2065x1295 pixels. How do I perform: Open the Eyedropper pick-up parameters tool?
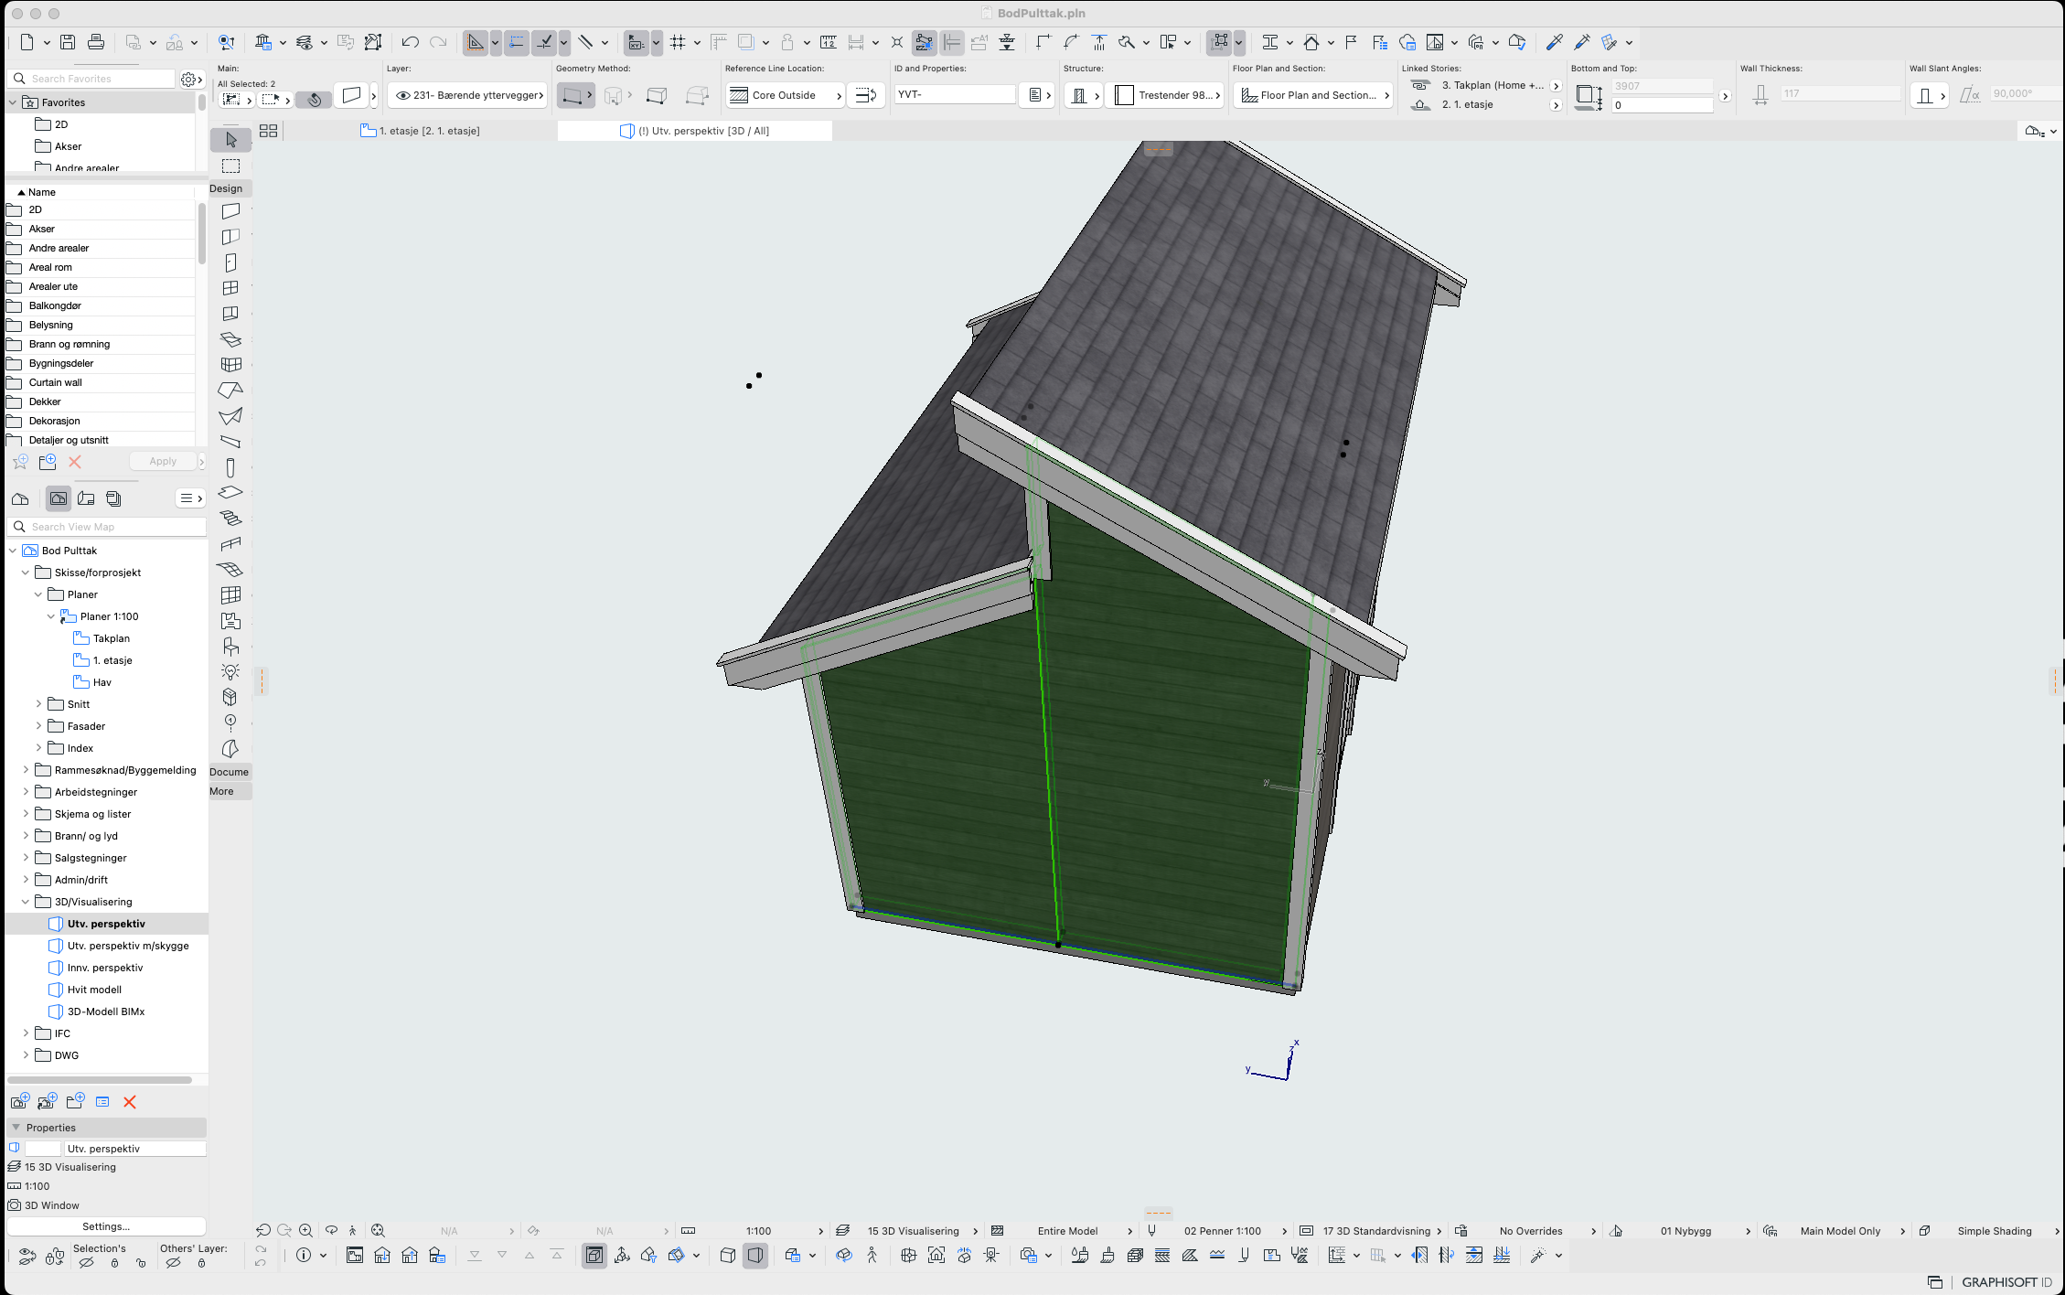[x=1554, y=42]
